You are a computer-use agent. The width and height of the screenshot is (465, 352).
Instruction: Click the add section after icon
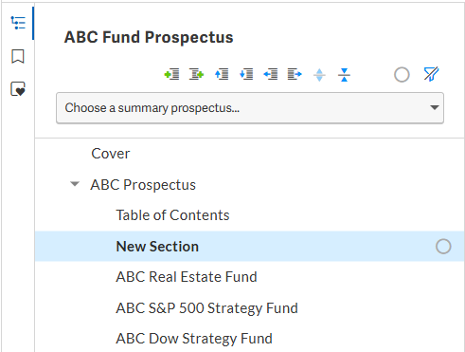(196, 75)
